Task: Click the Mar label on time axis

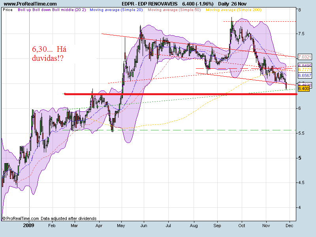Action: [74, 226]
